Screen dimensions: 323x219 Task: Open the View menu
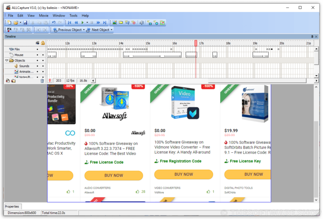(x=31, y=15)
